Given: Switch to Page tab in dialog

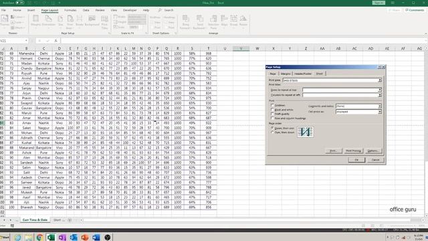Looking at the screenshot, I should coord(273,74).
